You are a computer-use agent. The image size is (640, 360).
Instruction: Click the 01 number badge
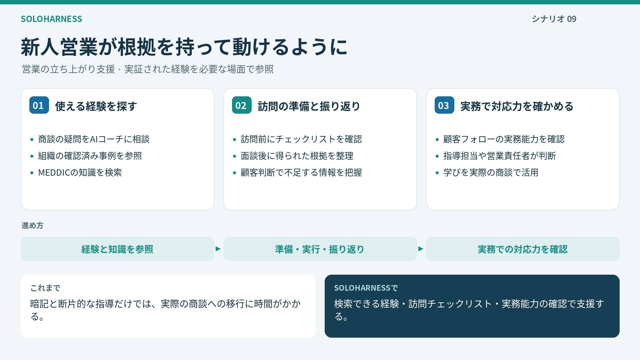click(x=39, y=105)
